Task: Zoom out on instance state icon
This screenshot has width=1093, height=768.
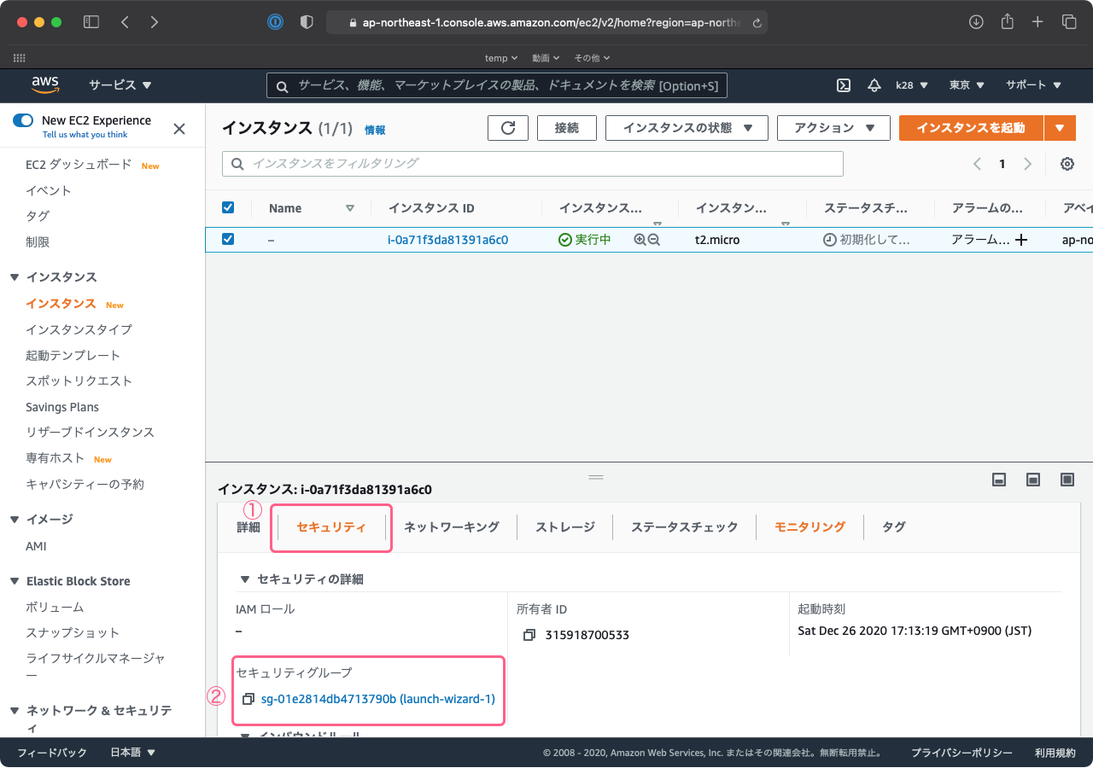Action: point(654,240)
